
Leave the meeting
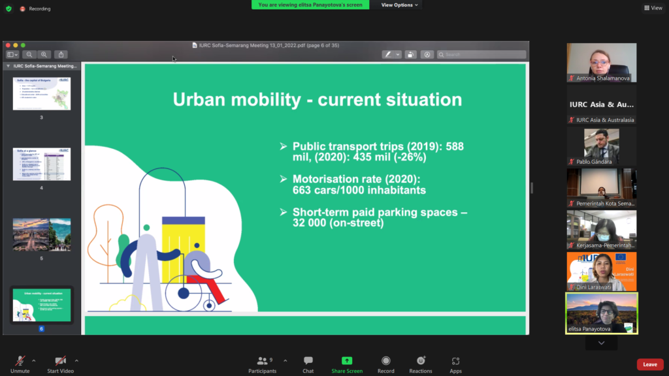(x=649, y=364)
